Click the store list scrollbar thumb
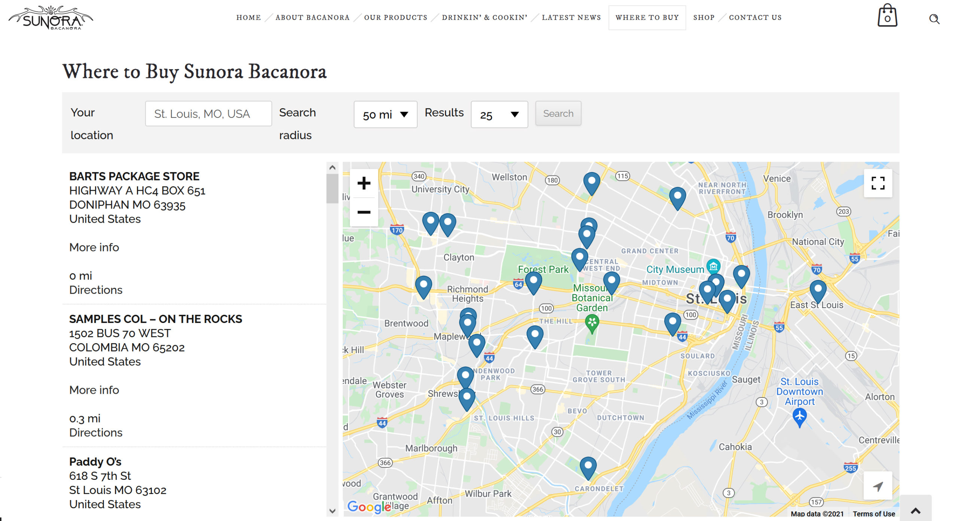 pyautogui.click(x=332, y=189)
